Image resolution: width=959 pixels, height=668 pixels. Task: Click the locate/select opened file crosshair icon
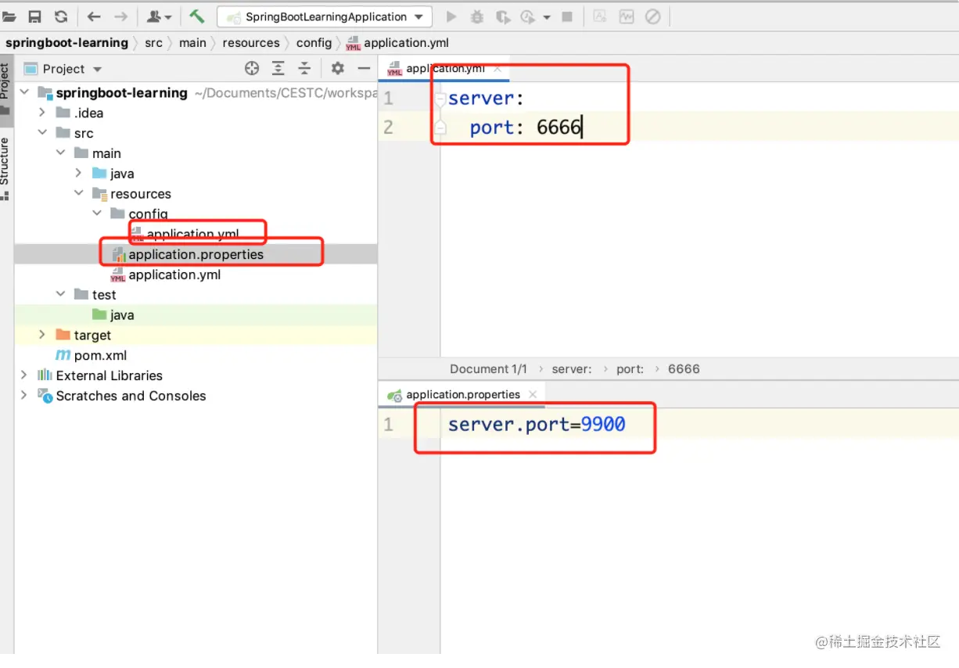pos(252,69)
